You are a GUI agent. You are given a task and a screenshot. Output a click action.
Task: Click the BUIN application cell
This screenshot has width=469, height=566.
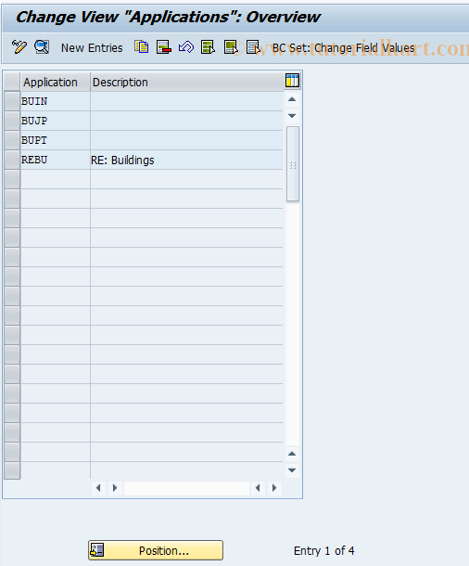tap(56, 101)
